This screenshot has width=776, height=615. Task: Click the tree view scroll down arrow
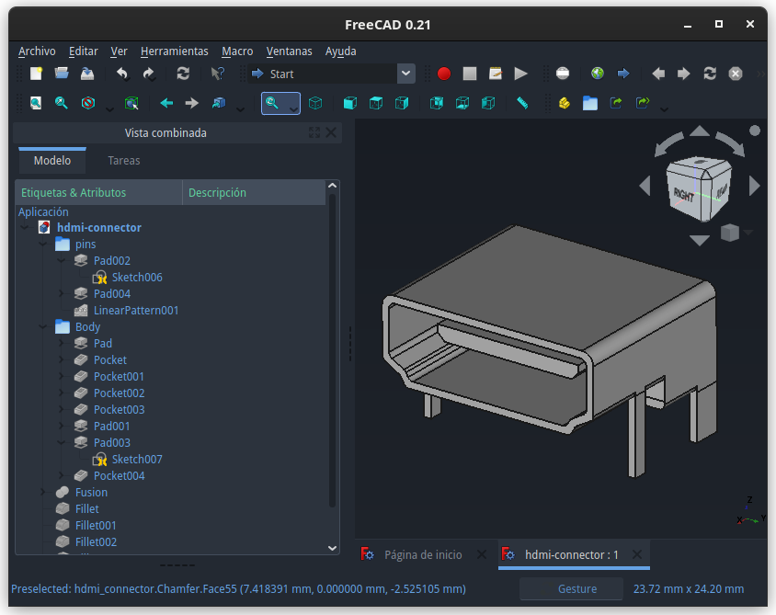(332, 548)
